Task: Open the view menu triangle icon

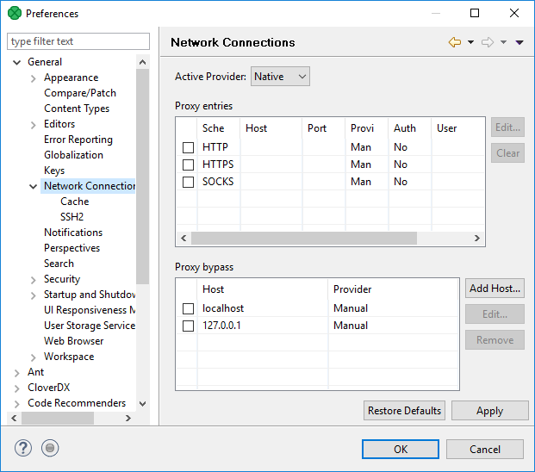Action: [x=519, y=42]
